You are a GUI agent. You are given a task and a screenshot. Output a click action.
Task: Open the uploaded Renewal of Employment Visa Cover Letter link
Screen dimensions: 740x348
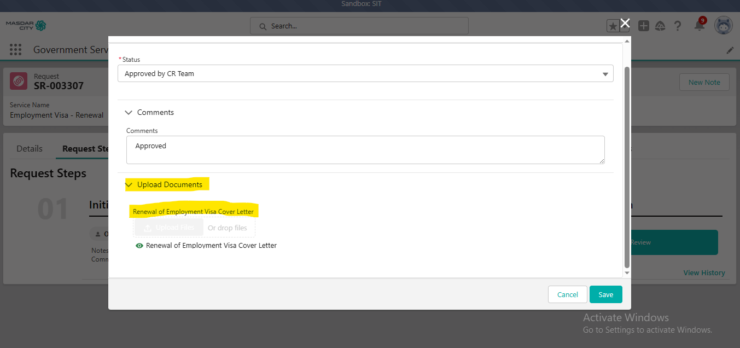point(211,246)
